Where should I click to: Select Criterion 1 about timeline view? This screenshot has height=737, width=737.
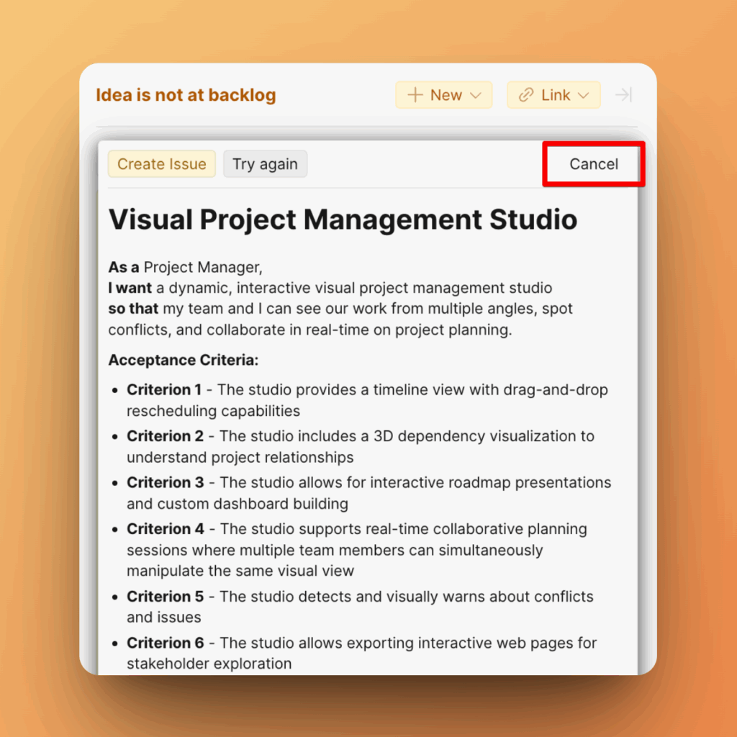(367, 400)
